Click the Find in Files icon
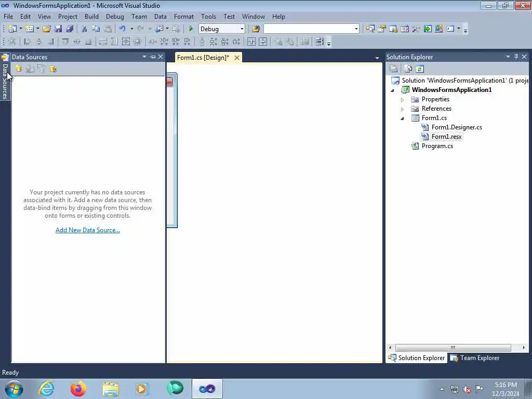Image resolution: width=532 pixels, height=399 pixels. [256, 29]
